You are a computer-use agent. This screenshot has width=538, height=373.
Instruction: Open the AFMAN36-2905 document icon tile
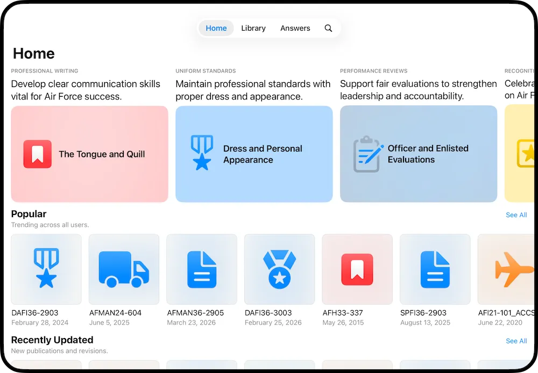[202, 269]
